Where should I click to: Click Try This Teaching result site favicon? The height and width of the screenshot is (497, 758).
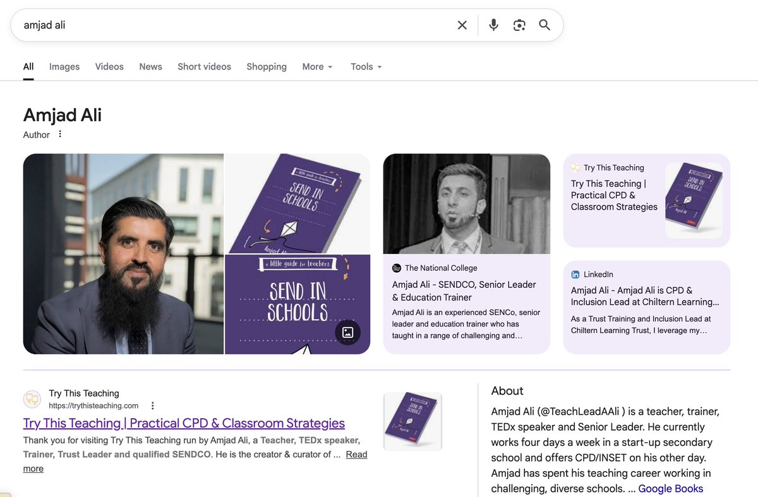[x=32, y=399]
